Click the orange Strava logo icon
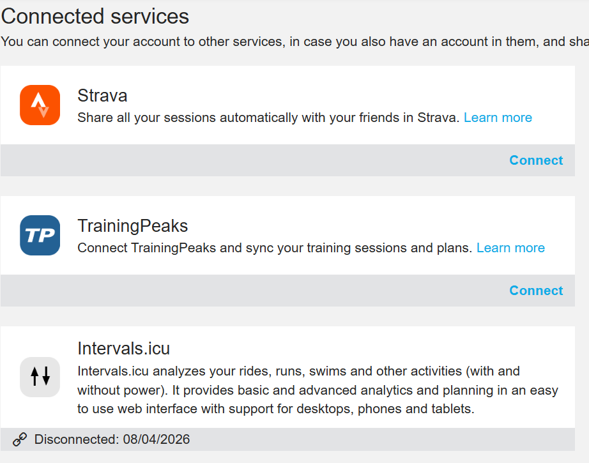Image resolution: width=589 pixels, height=463 pixels. pos(40,105)
